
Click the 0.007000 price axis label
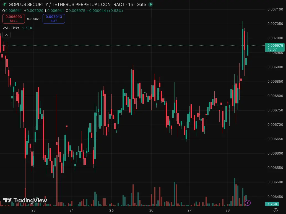275,38
